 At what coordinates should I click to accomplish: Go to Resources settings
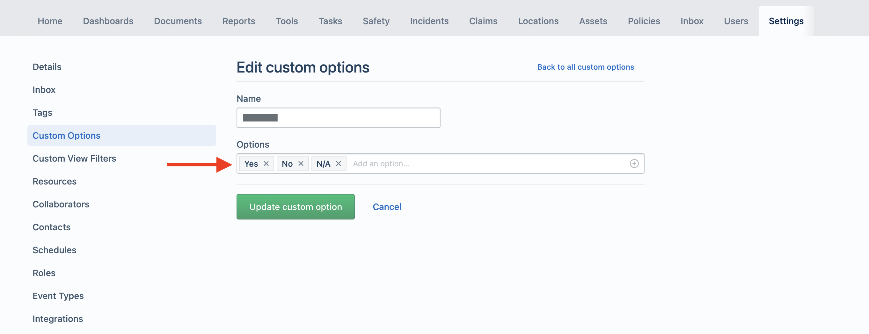tap(54, 181)
